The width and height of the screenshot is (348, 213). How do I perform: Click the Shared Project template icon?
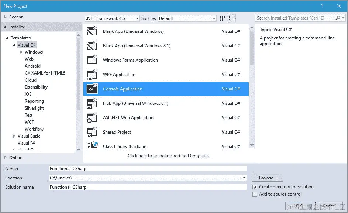(x=92, y=132)
